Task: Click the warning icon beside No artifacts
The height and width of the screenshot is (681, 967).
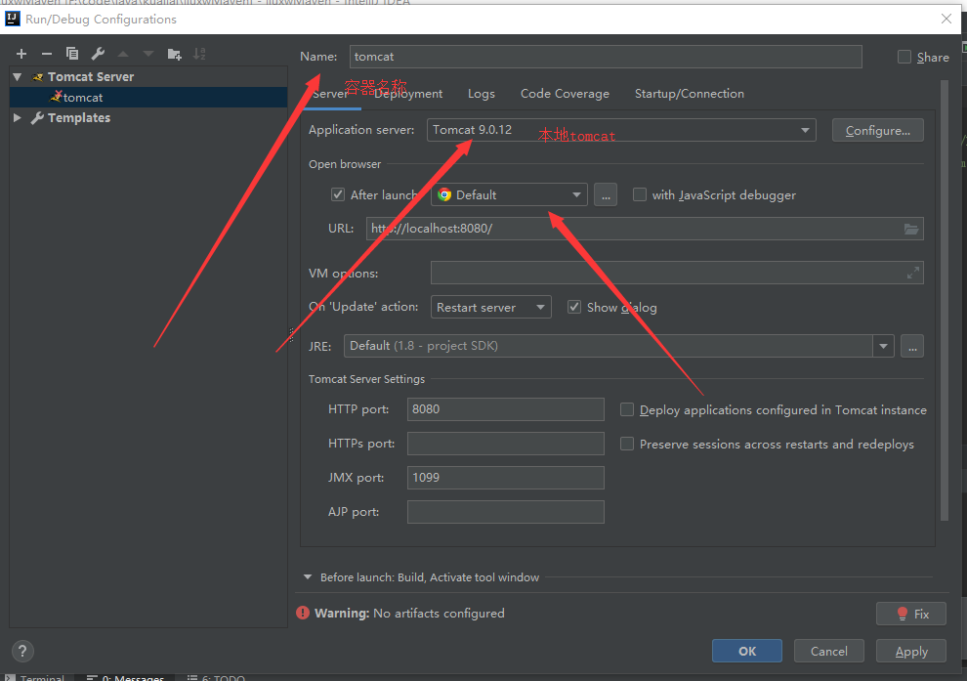Action: (303, 613)
